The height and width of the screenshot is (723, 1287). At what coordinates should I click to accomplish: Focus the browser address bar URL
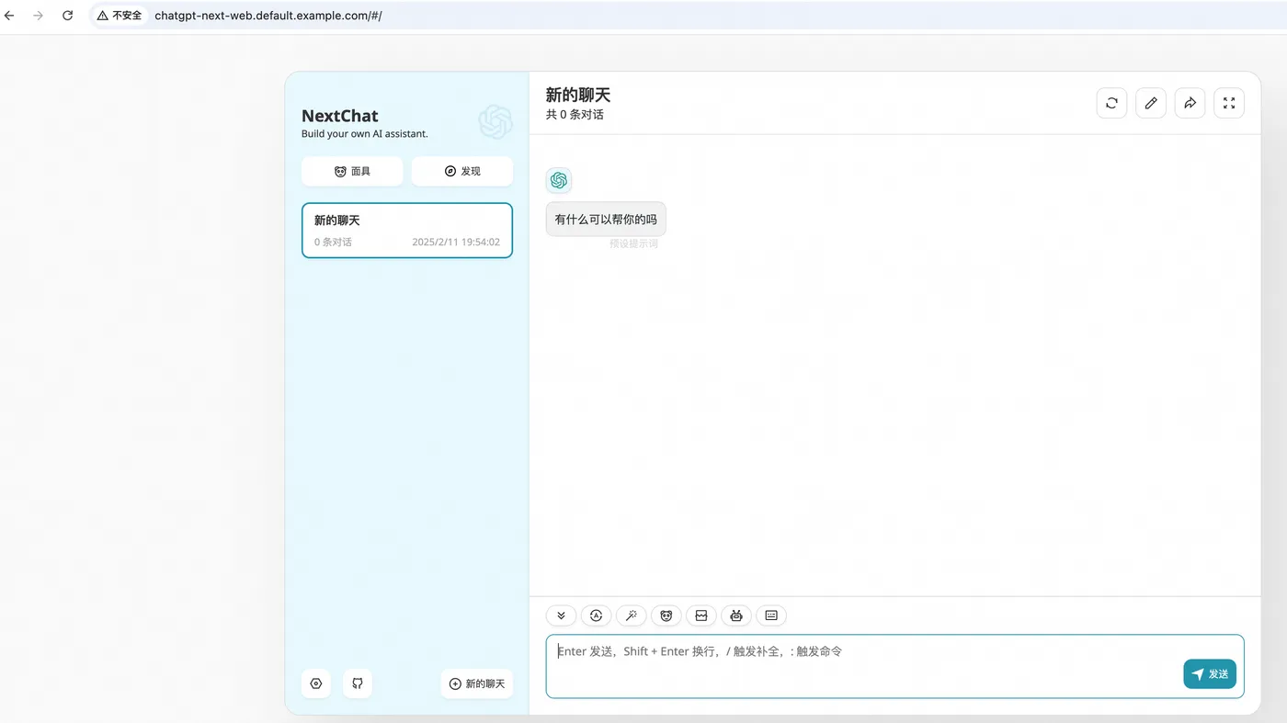point(268,16)
